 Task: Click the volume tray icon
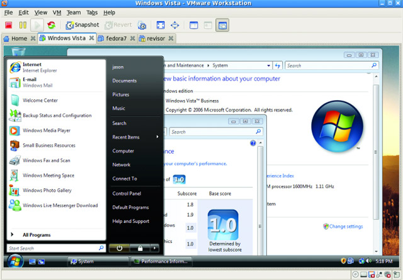point(369,261)
